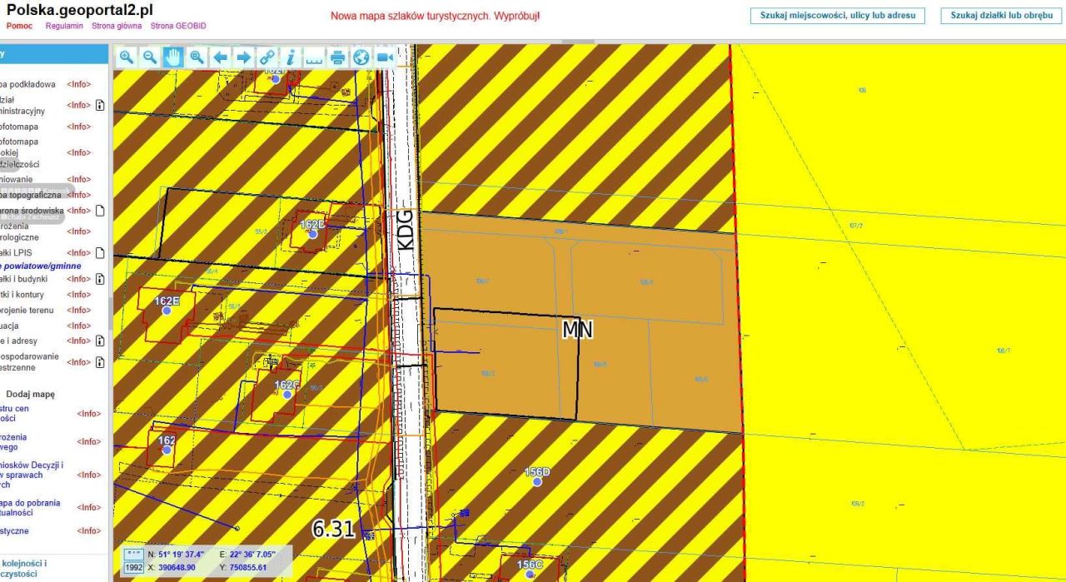Open Strona GEOBID link
Screen dimensions: 1066x582
click(x=178, y=26)
